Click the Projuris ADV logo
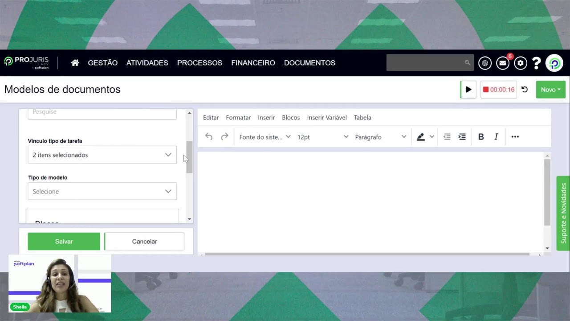570x321 pixels. (26, 62)
